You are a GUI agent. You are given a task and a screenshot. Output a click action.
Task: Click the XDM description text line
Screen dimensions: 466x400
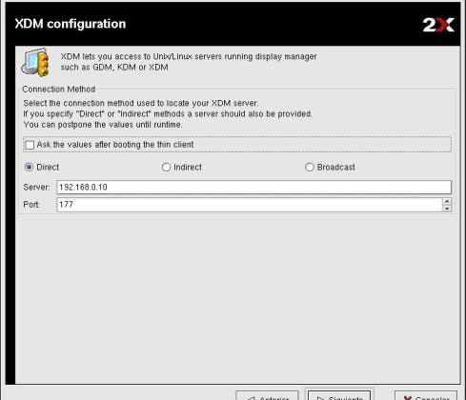[x=189, y=57]
